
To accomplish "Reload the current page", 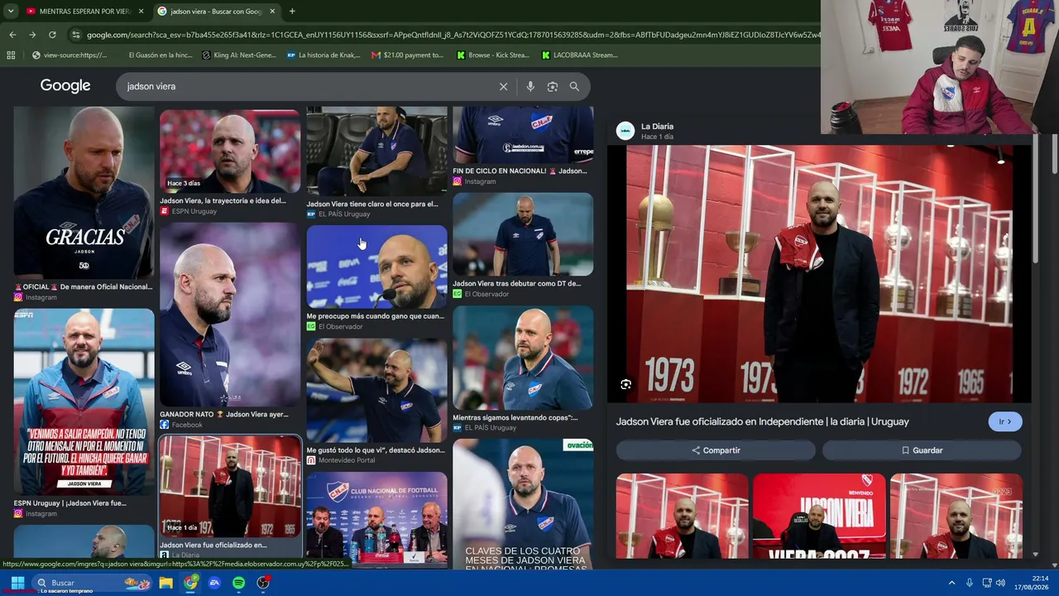I will 52,35.
